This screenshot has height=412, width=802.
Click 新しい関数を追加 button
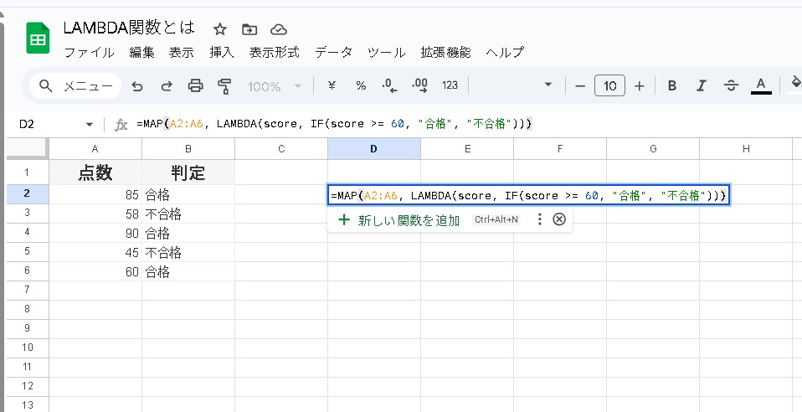click(398, 219)
